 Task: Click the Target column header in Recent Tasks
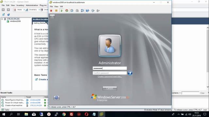(34, 97)
